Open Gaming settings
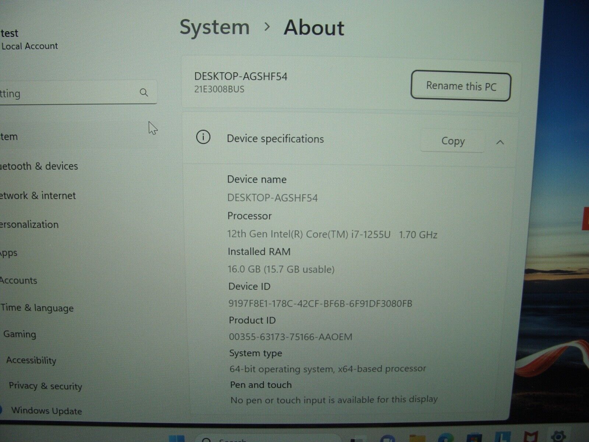Image resolution: width=589 pixels, height=442 pixels. click(20, 334)
